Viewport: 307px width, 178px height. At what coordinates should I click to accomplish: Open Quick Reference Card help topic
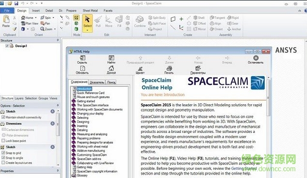pos(91,93)
